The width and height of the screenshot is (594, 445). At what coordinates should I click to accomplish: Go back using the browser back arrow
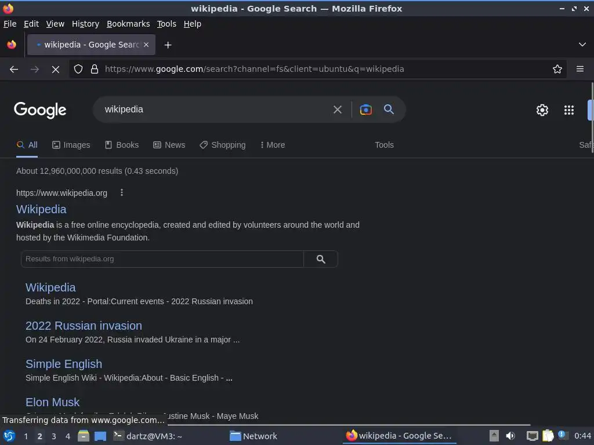14,70
